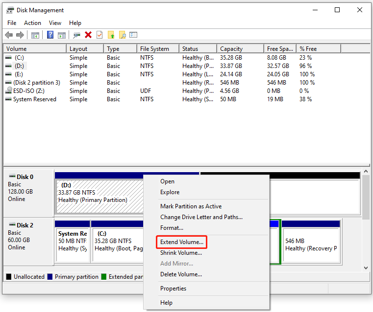Sort by the Capacity column header

[x=240, y=48]
